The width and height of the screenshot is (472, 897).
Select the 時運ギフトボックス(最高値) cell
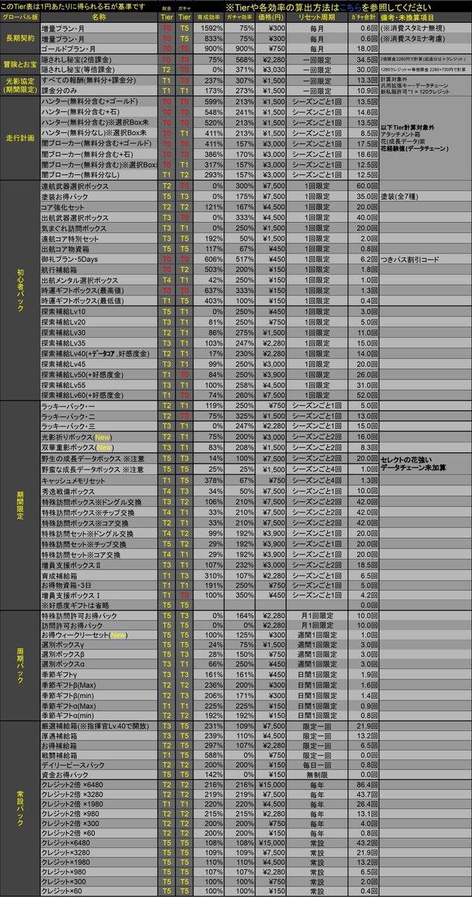click(99, 289)
